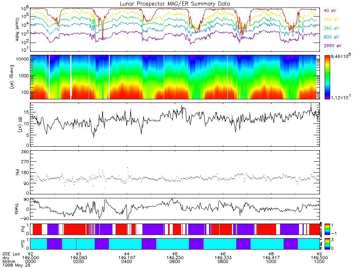Click the Pol panel color bar
This screenshot has width=355, height=276.
(327, 229)
